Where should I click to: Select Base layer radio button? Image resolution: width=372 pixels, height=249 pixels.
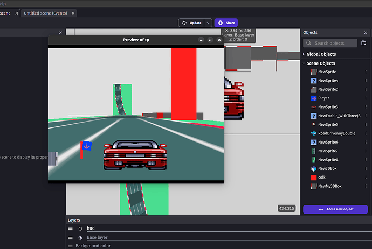point(80,238)
